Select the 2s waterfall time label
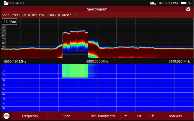The height and width of the screenshot is (121, 194). 4,75
